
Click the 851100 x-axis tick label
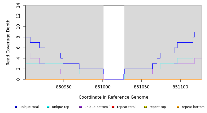point(180,87)
